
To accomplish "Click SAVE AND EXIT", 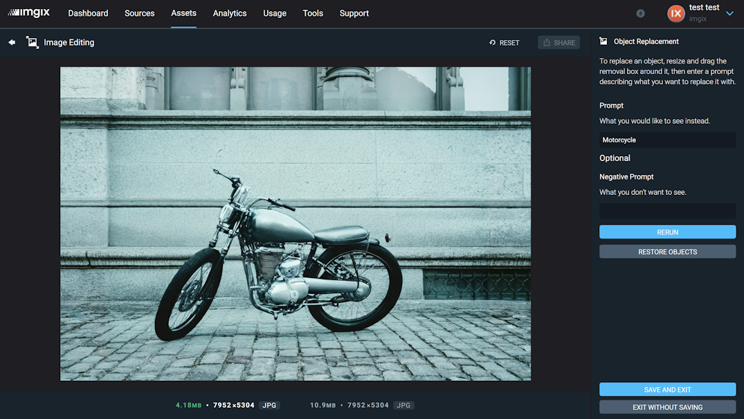I will pos(666,389).
